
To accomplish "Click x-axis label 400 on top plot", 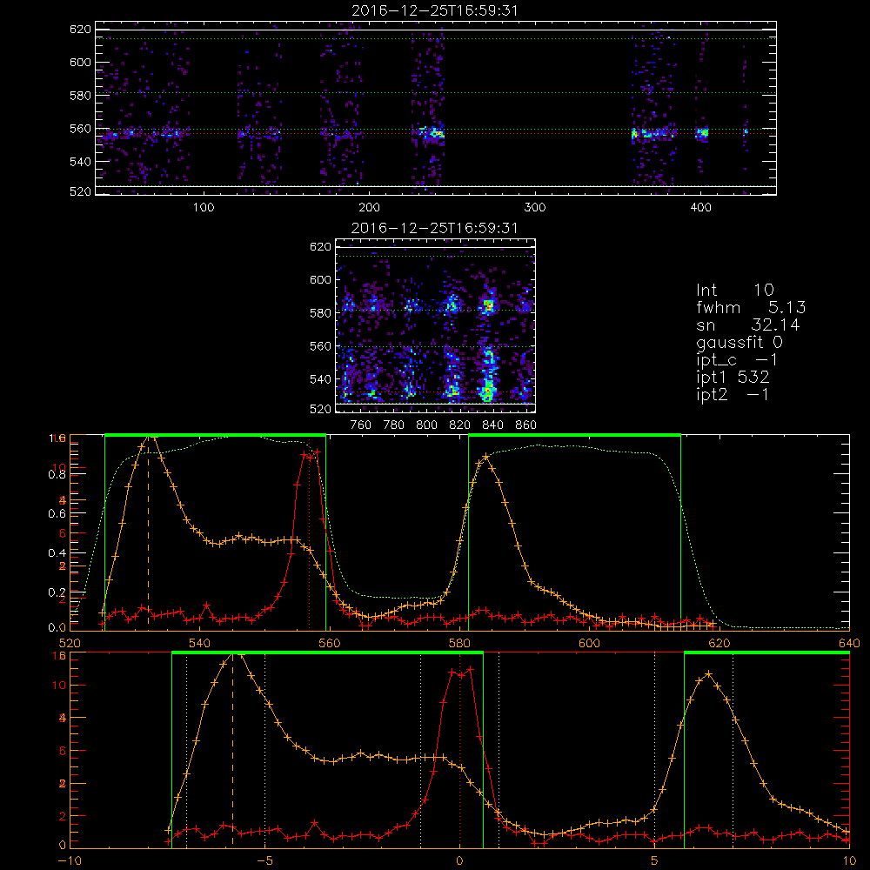I will pyautogui.click(x=700, y=208).
